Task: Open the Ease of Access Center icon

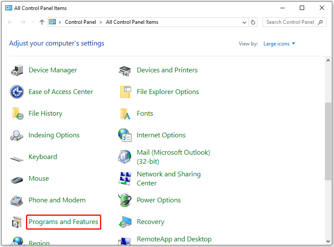Action: tap(17, 92)
